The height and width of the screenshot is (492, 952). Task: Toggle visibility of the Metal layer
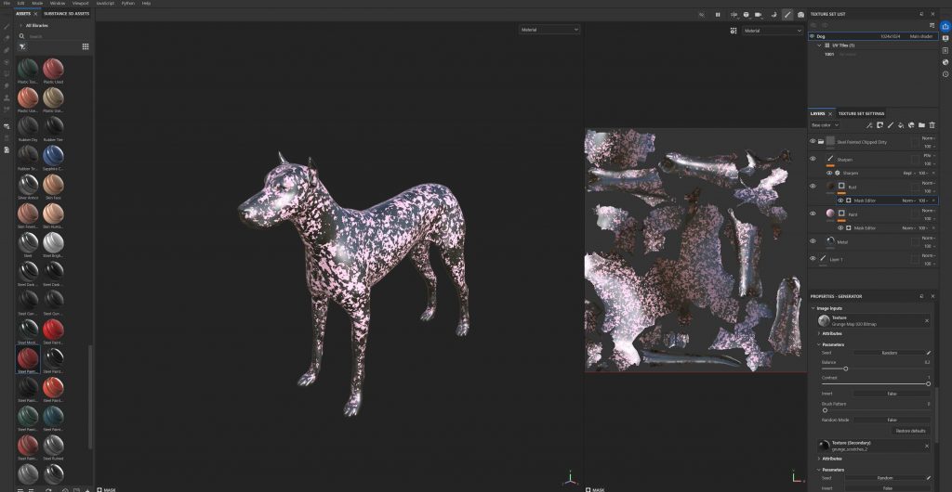point(813,241)
